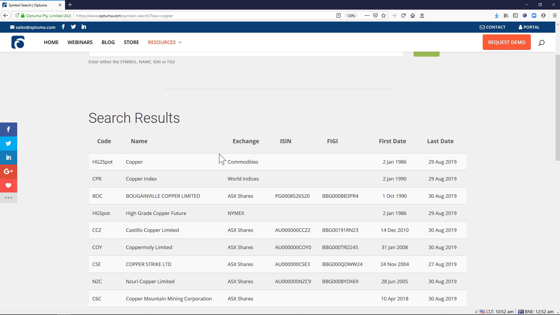560x315 pixels.
Task: Click the First Date column header
Action: (392, 141)
